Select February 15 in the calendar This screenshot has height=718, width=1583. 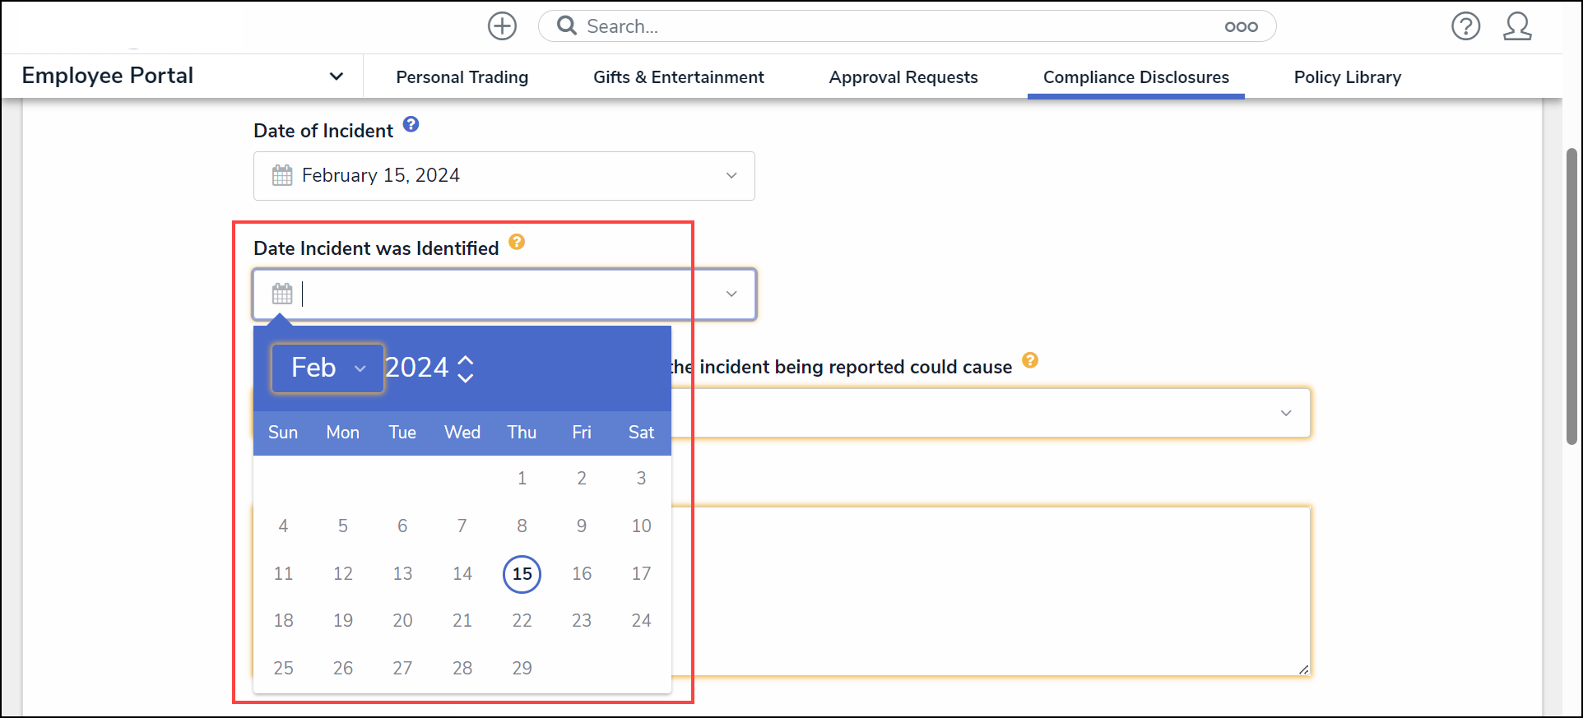[x=522, y=573]
